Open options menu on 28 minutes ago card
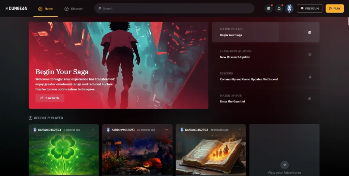This screenshot has width=349, height=176. (240, 130)
